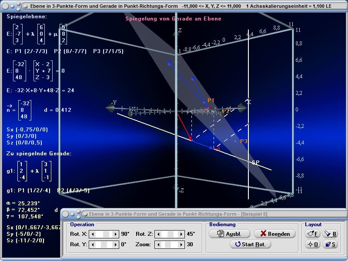Increase Zoom with right arrow
This screenshot has height=261, width=348.
point(181,244)
